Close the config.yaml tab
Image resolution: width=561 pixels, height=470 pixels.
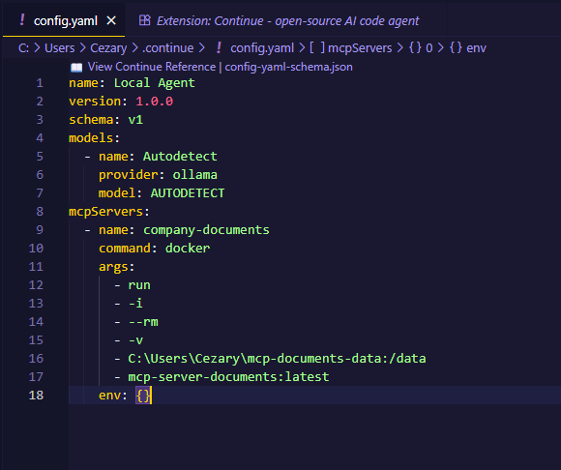(111, 20)
